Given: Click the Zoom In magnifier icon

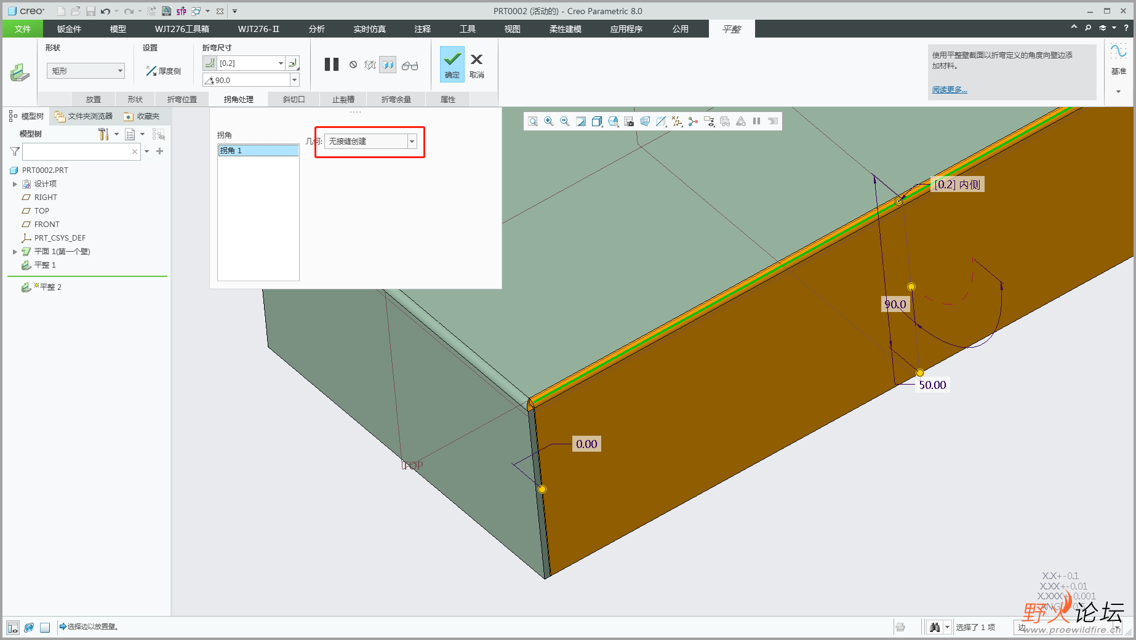Looking at the screenshot, I should point(549,121).
